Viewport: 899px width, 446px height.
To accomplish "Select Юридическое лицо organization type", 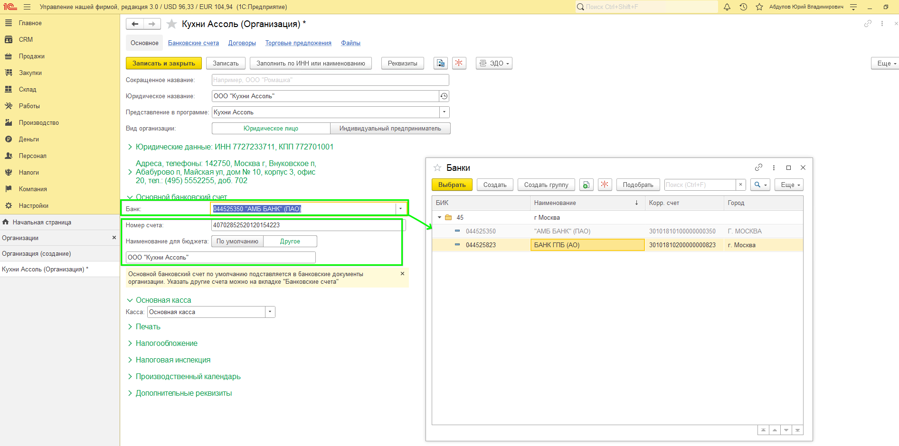I will point(271,129).
